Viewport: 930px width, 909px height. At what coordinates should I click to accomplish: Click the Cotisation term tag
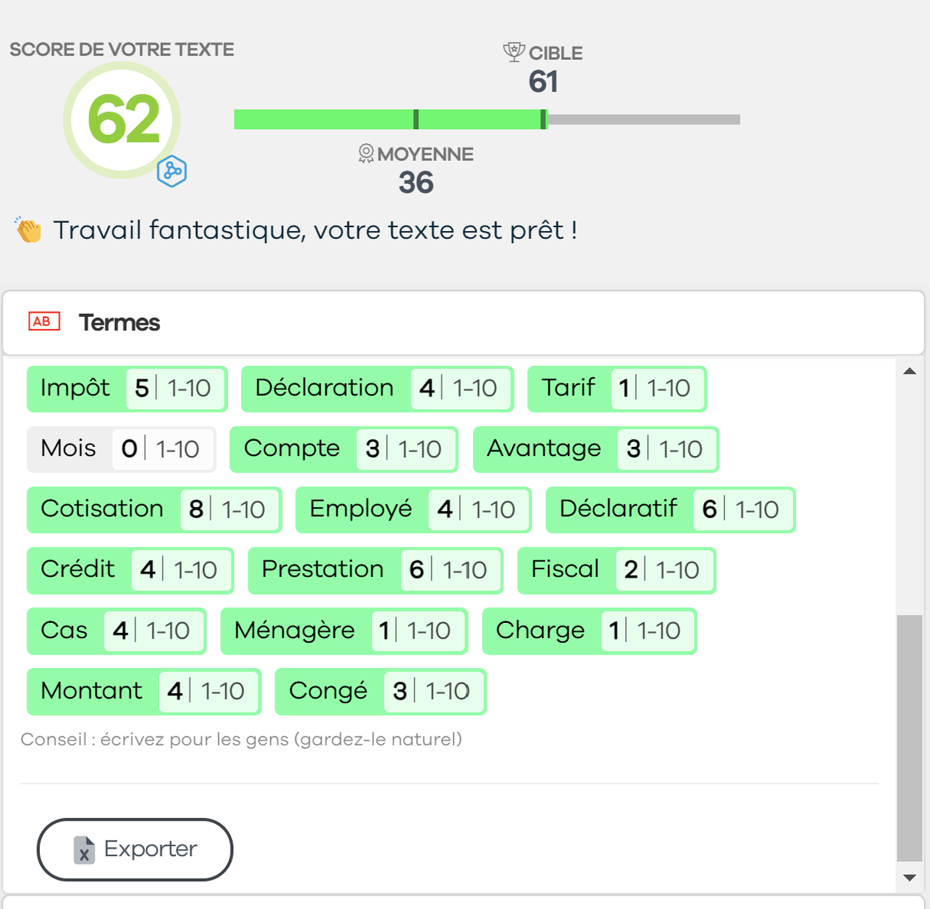(155, 510)
